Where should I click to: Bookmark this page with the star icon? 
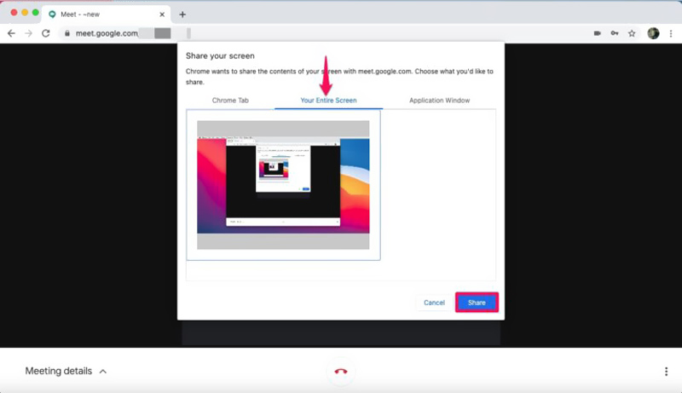click(x=632, y=33)
